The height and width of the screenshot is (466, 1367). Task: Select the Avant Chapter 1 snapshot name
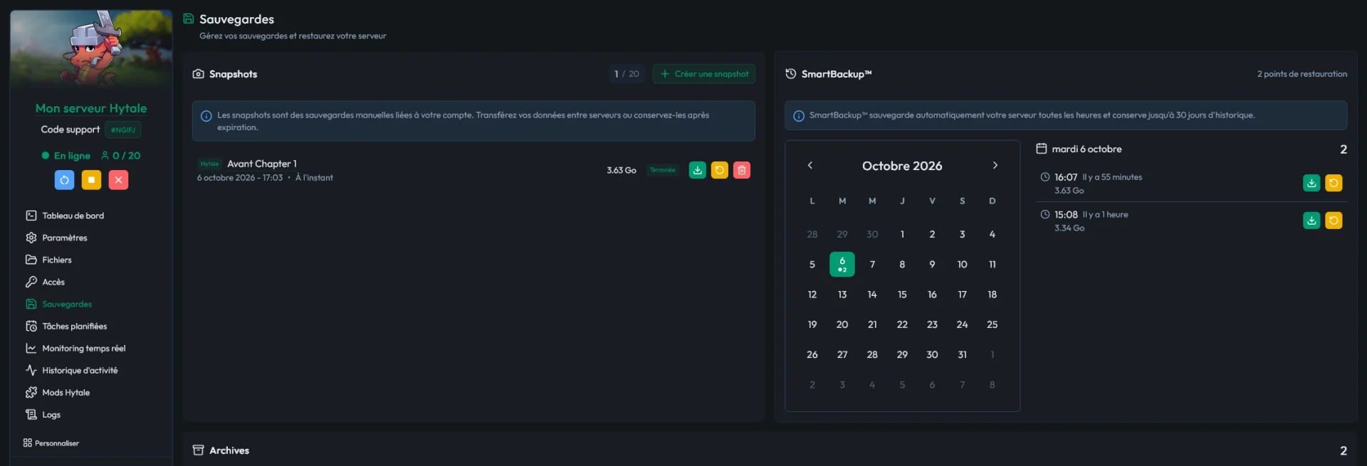[262, 164]
